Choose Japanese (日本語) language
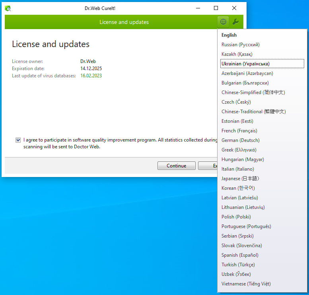Image resolution: width=309 pixels, height=295 pixels. coord(262,179)
